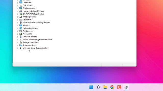163x91 pixels.
Task: Select the "Disk drives" label
Action: tap(27, 5)
